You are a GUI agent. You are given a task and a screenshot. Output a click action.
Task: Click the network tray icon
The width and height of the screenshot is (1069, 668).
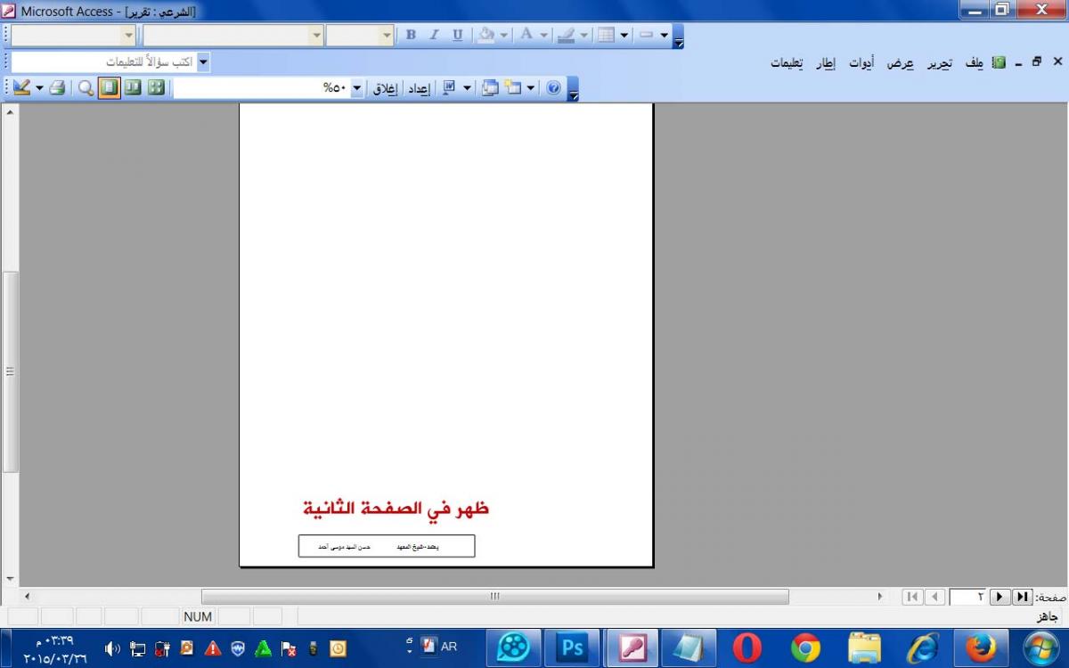[137, 648]
